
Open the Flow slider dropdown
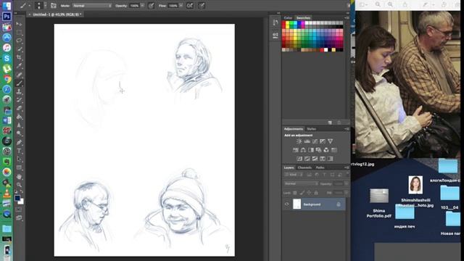[x=181, y=5]
